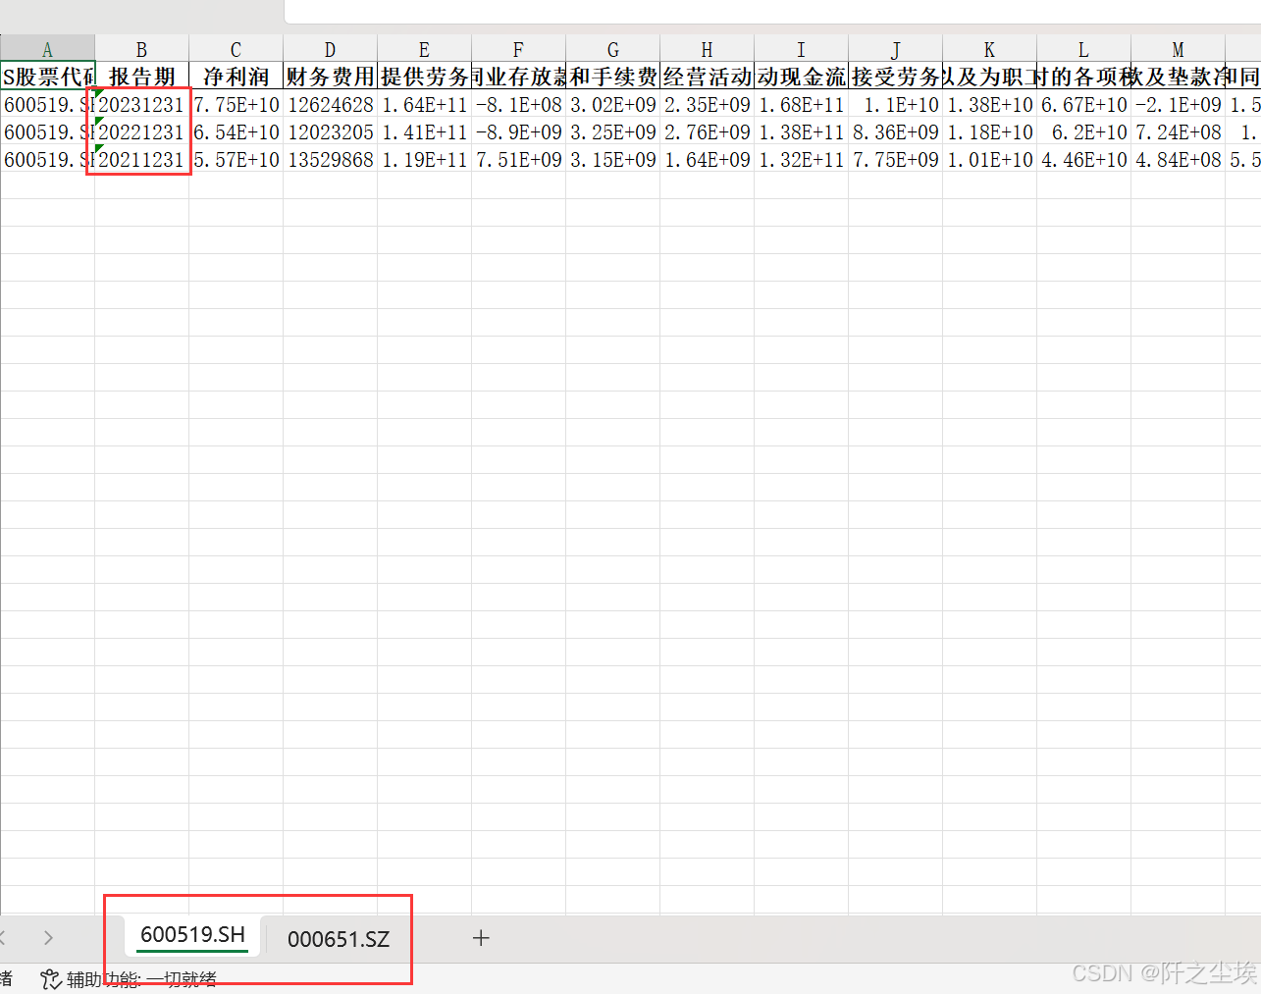Image resolution: width=1261 pixels, height=994 pixels.
Task: Add a new sheet with plus button
Action: [x=481, y=938]
